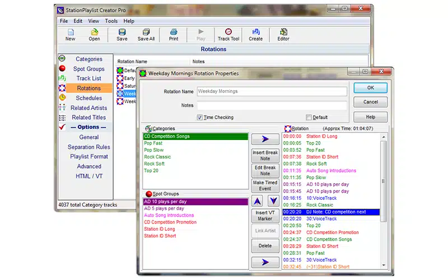Click the move-up arrow button
Viewport: 448px width, 280px height.
point(258,201)
